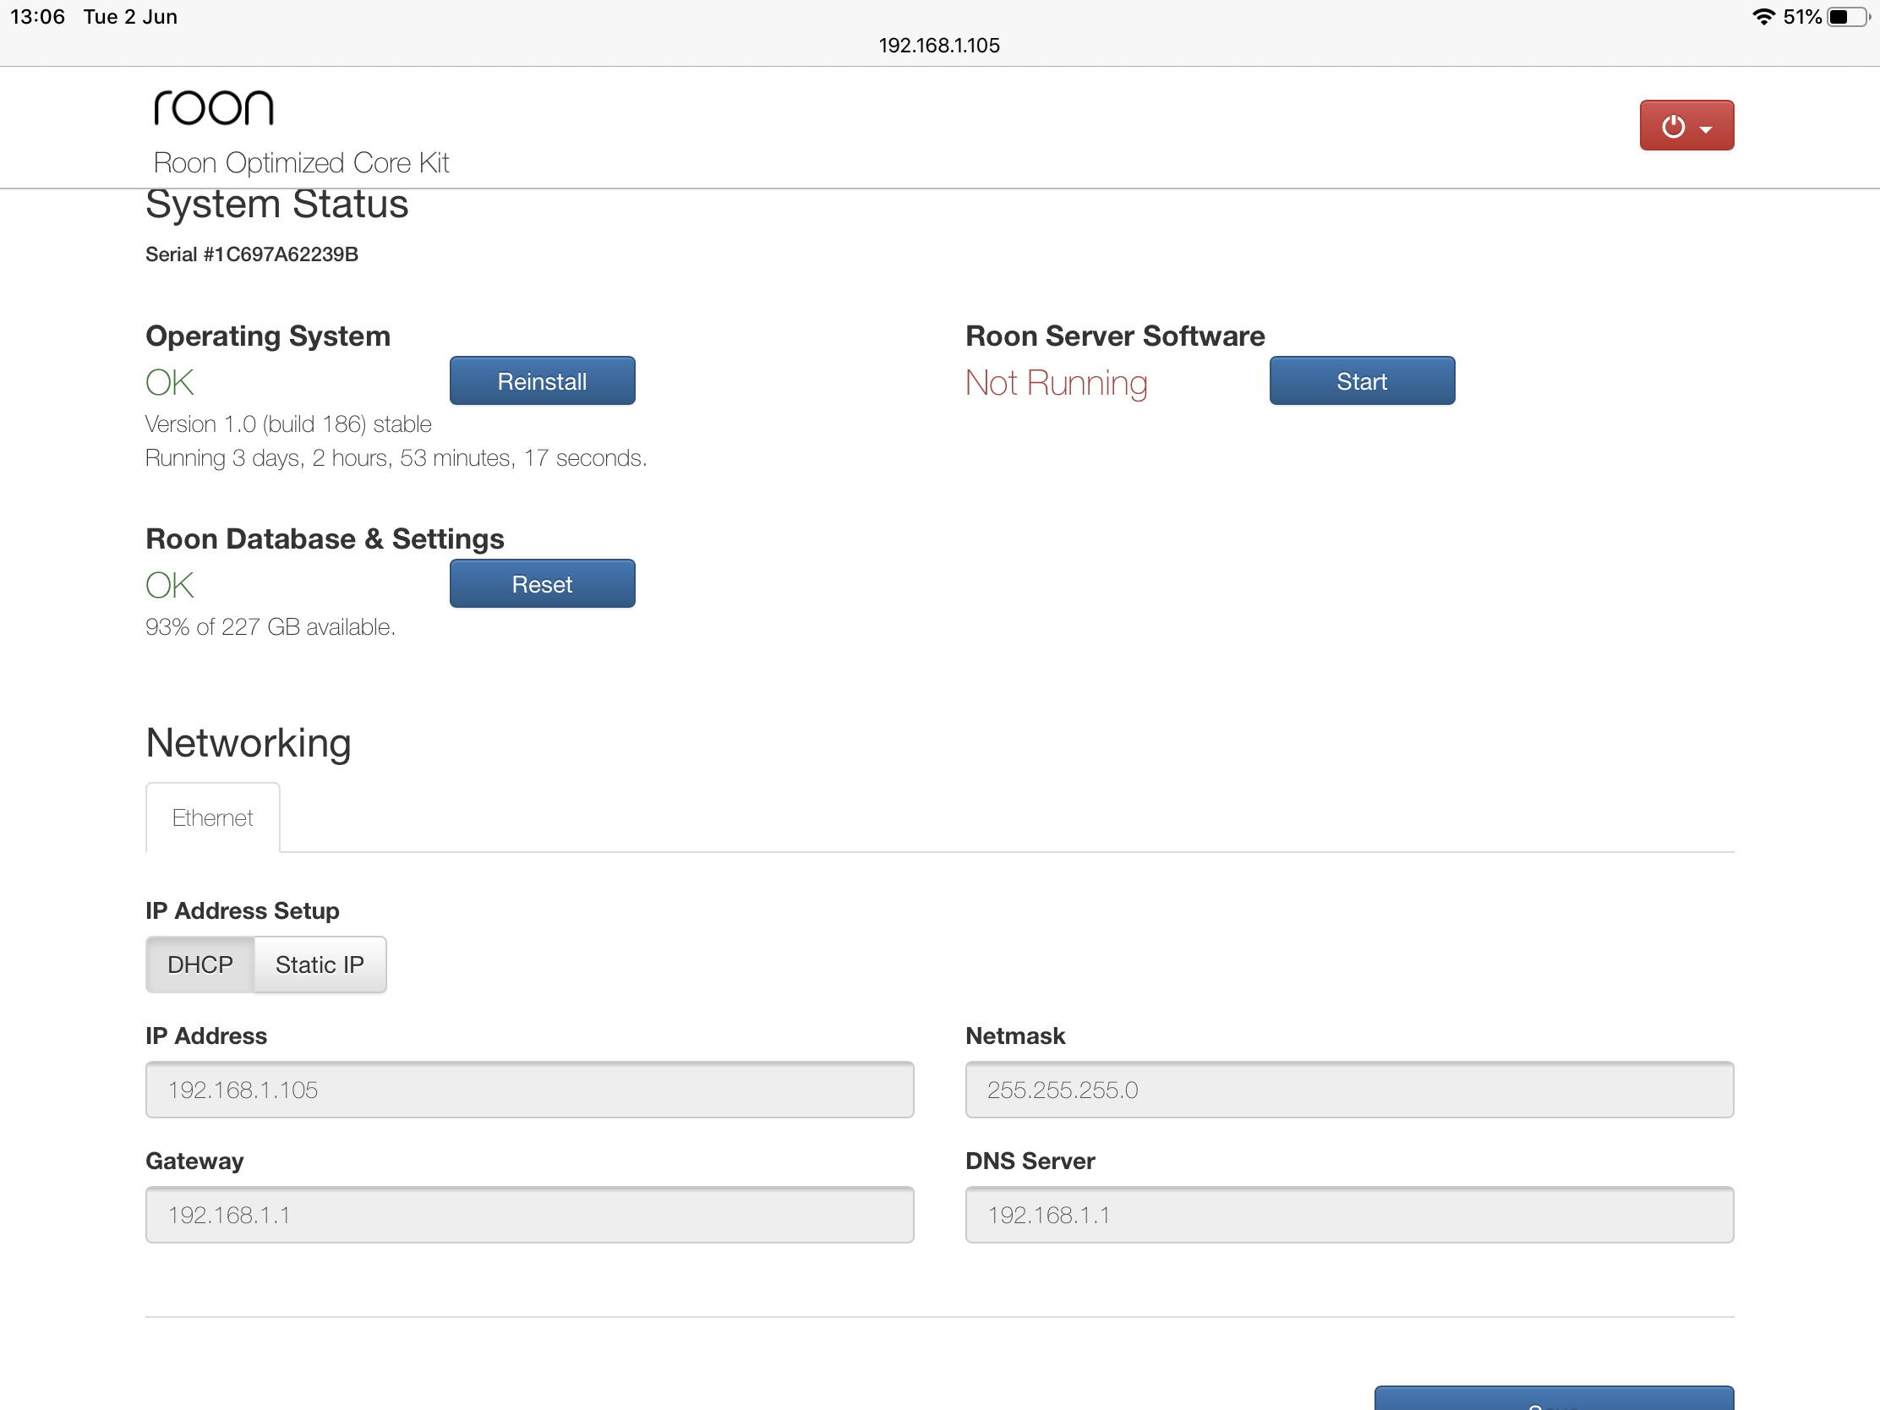
Task: Click the DNS Server field
Action: (x=1349, y=1215)
